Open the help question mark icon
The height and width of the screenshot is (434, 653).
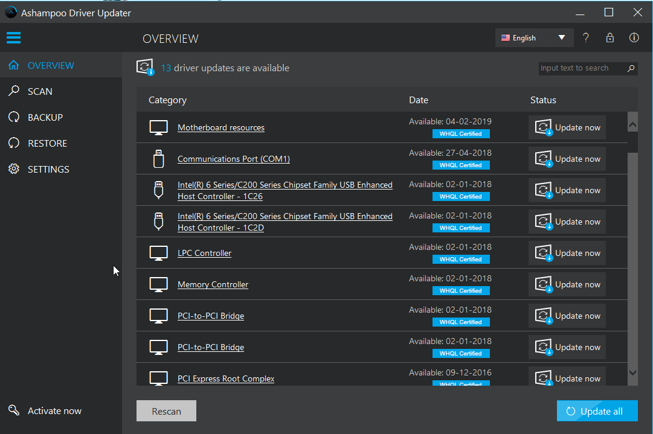[x=585, y=37]
